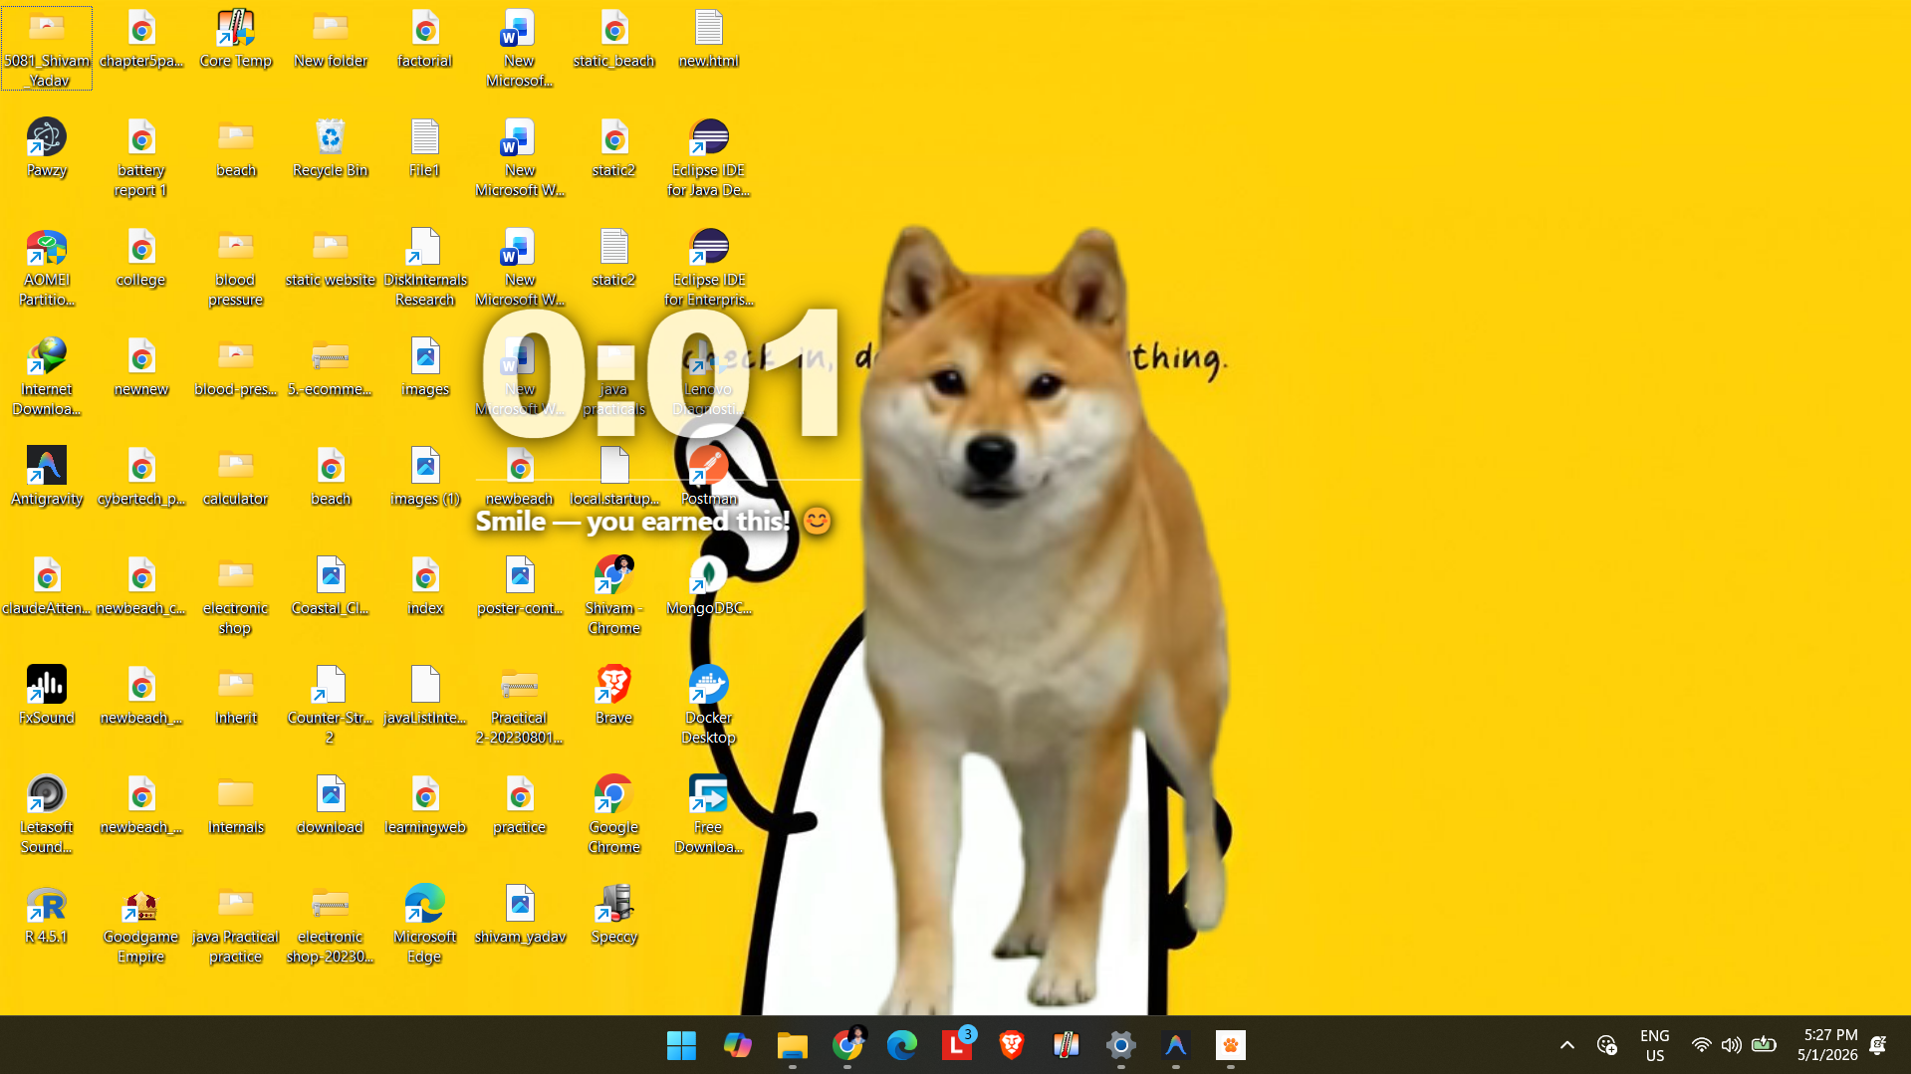
Task: Open the Pawzy desktop shortcut
Action: pyautogui.click(x=47, y=148)
